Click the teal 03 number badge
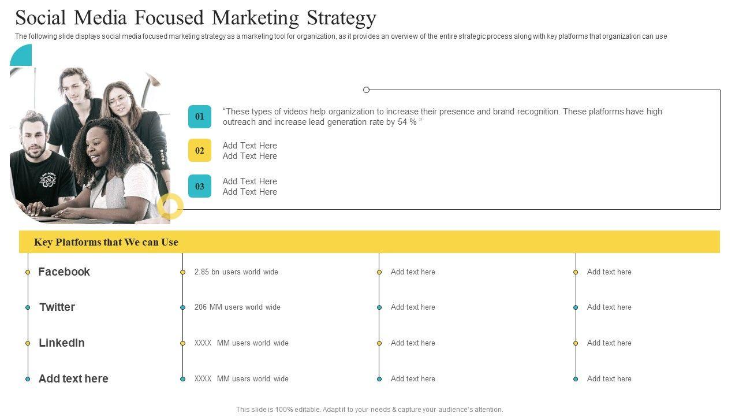 tap(199, 186)
